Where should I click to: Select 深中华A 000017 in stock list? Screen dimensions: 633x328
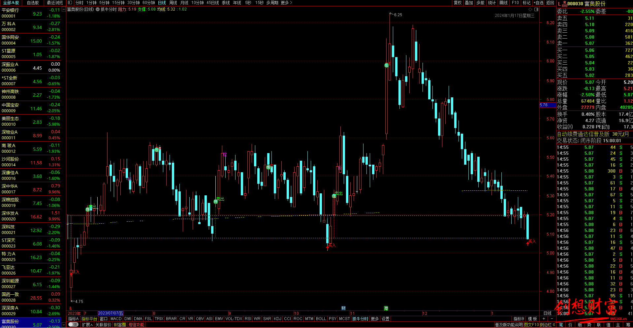[31, 189]
